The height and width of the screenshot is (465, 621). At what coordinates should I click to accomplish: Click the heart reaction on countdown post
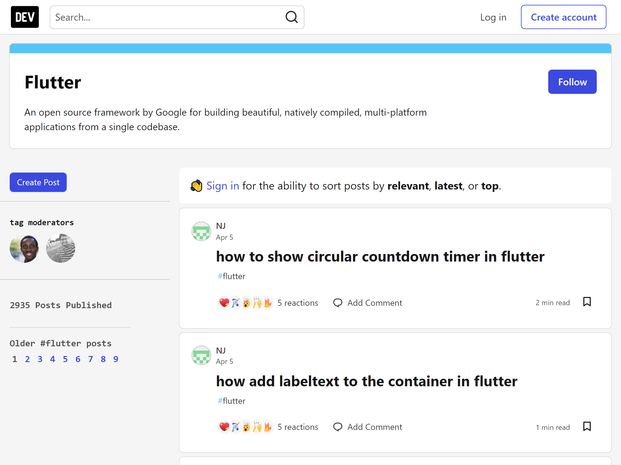(x=224, y=303)
